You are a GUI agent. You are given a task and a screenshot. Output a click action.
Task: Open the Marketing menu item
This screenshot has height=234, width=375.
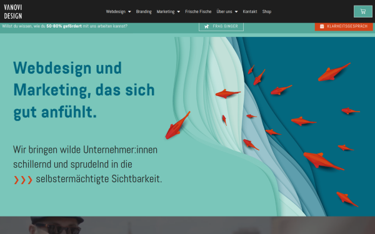click(166, 11)
